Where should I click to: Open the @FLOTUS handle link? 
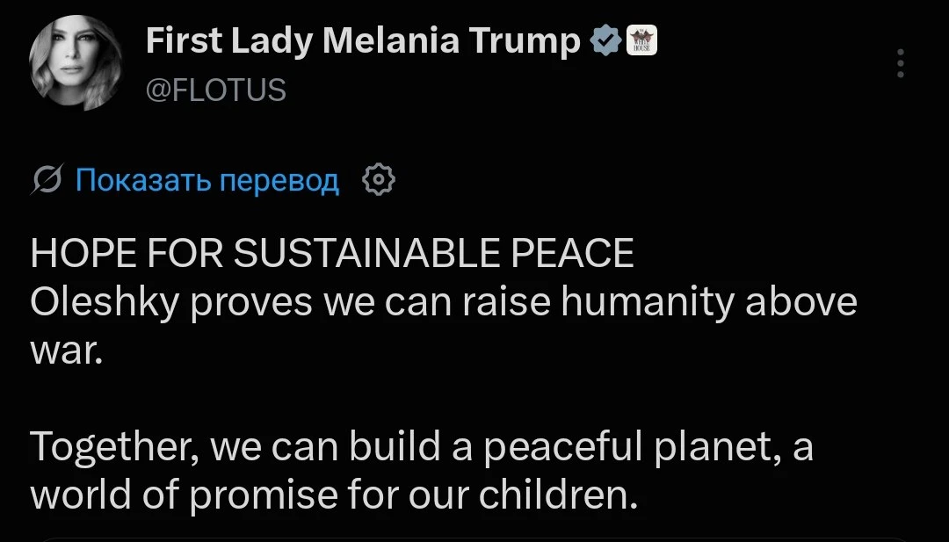click(x=216, y=90)
